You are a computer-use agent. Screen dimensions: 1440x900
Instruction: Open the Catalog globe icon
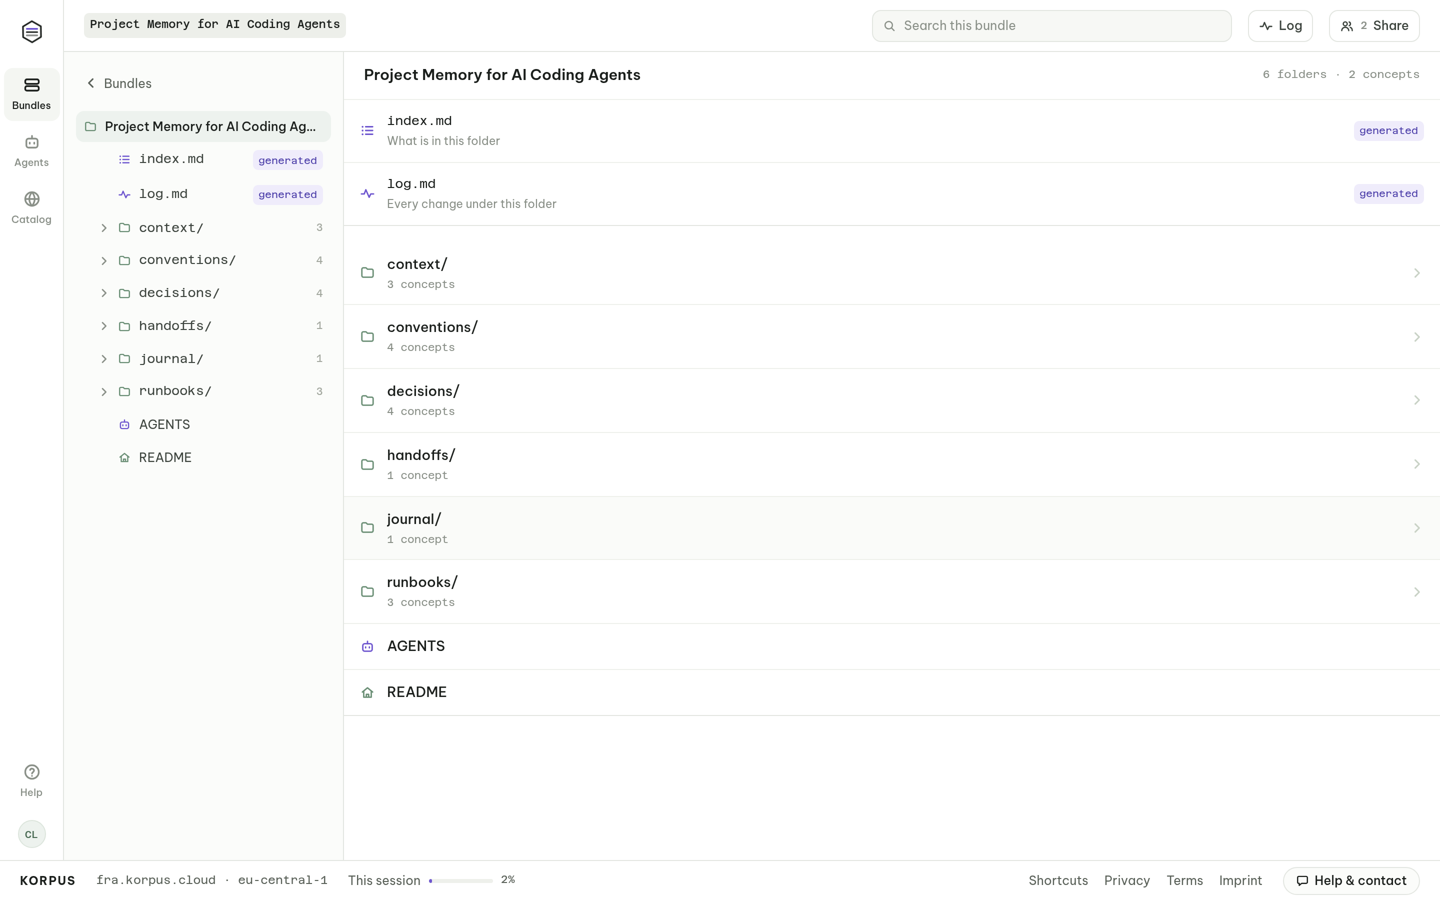coord(31,199)
